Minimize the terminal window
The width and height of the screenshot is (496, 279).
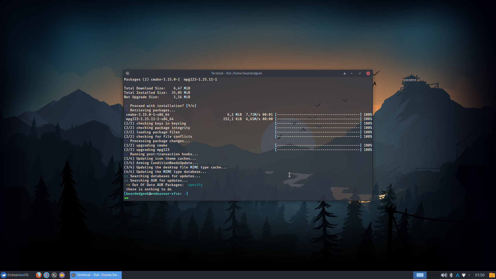(352, 73)
